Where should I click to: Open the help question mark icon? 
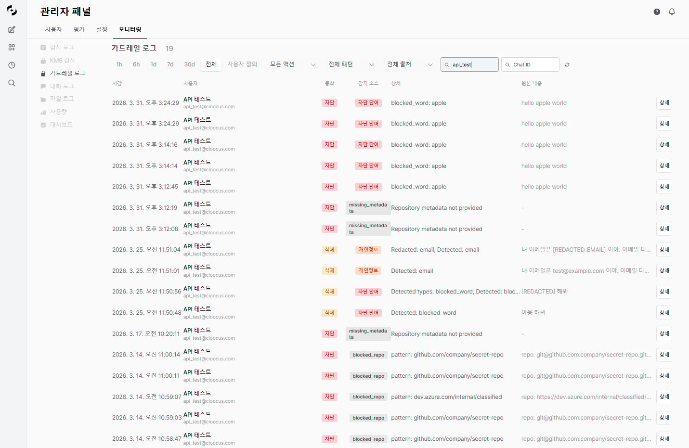[657, 12]
